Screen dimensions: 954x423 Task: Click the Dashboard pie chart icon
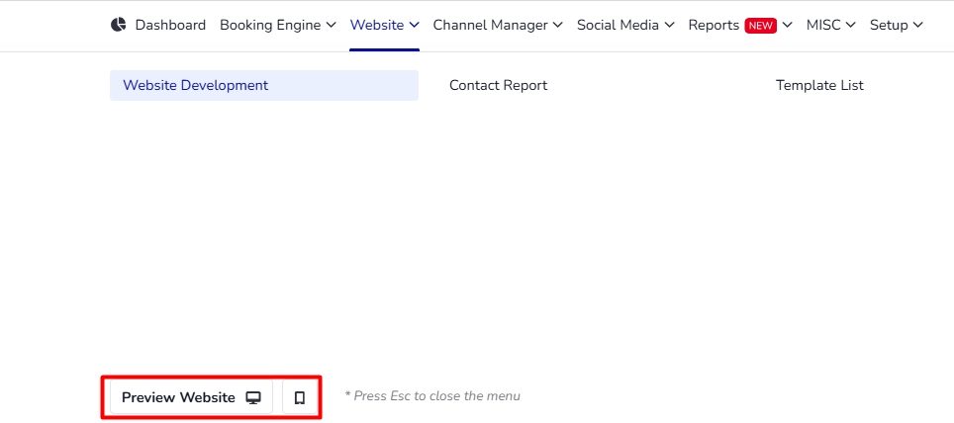pos(118,25)
